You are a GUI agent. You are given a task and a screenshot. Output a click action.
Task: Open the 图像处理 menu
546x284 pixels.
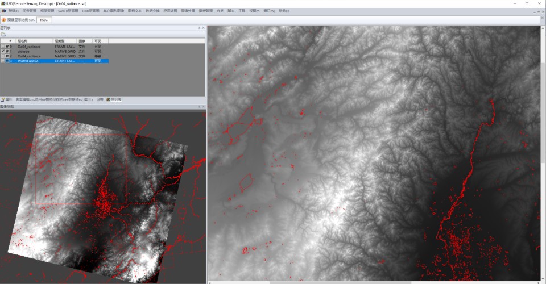tap(188, 11)
